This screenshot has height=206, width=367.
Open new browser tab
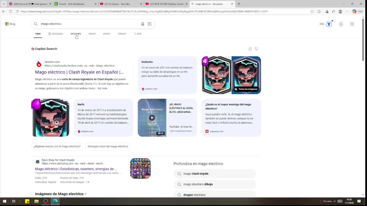click(239, 4)
